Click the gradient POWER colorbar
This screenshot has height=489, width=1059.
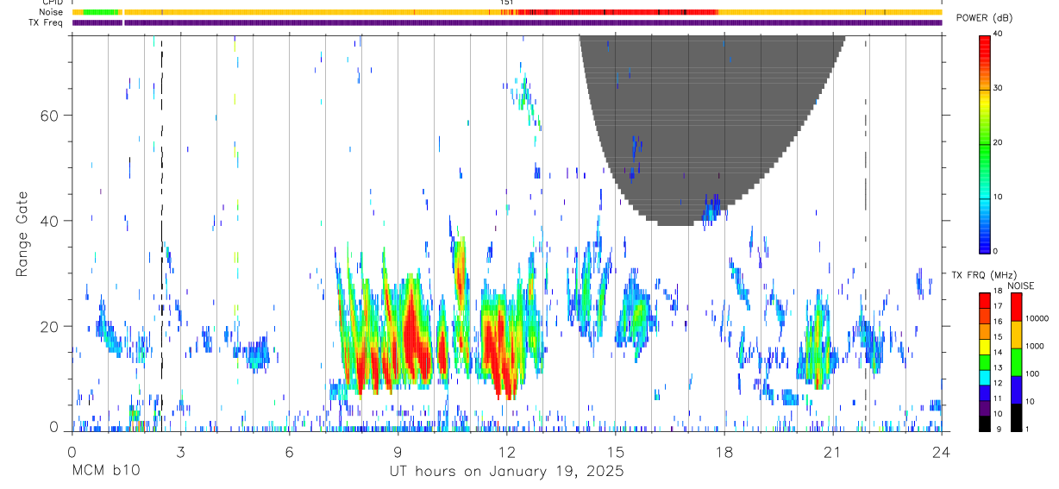(984, 143)
